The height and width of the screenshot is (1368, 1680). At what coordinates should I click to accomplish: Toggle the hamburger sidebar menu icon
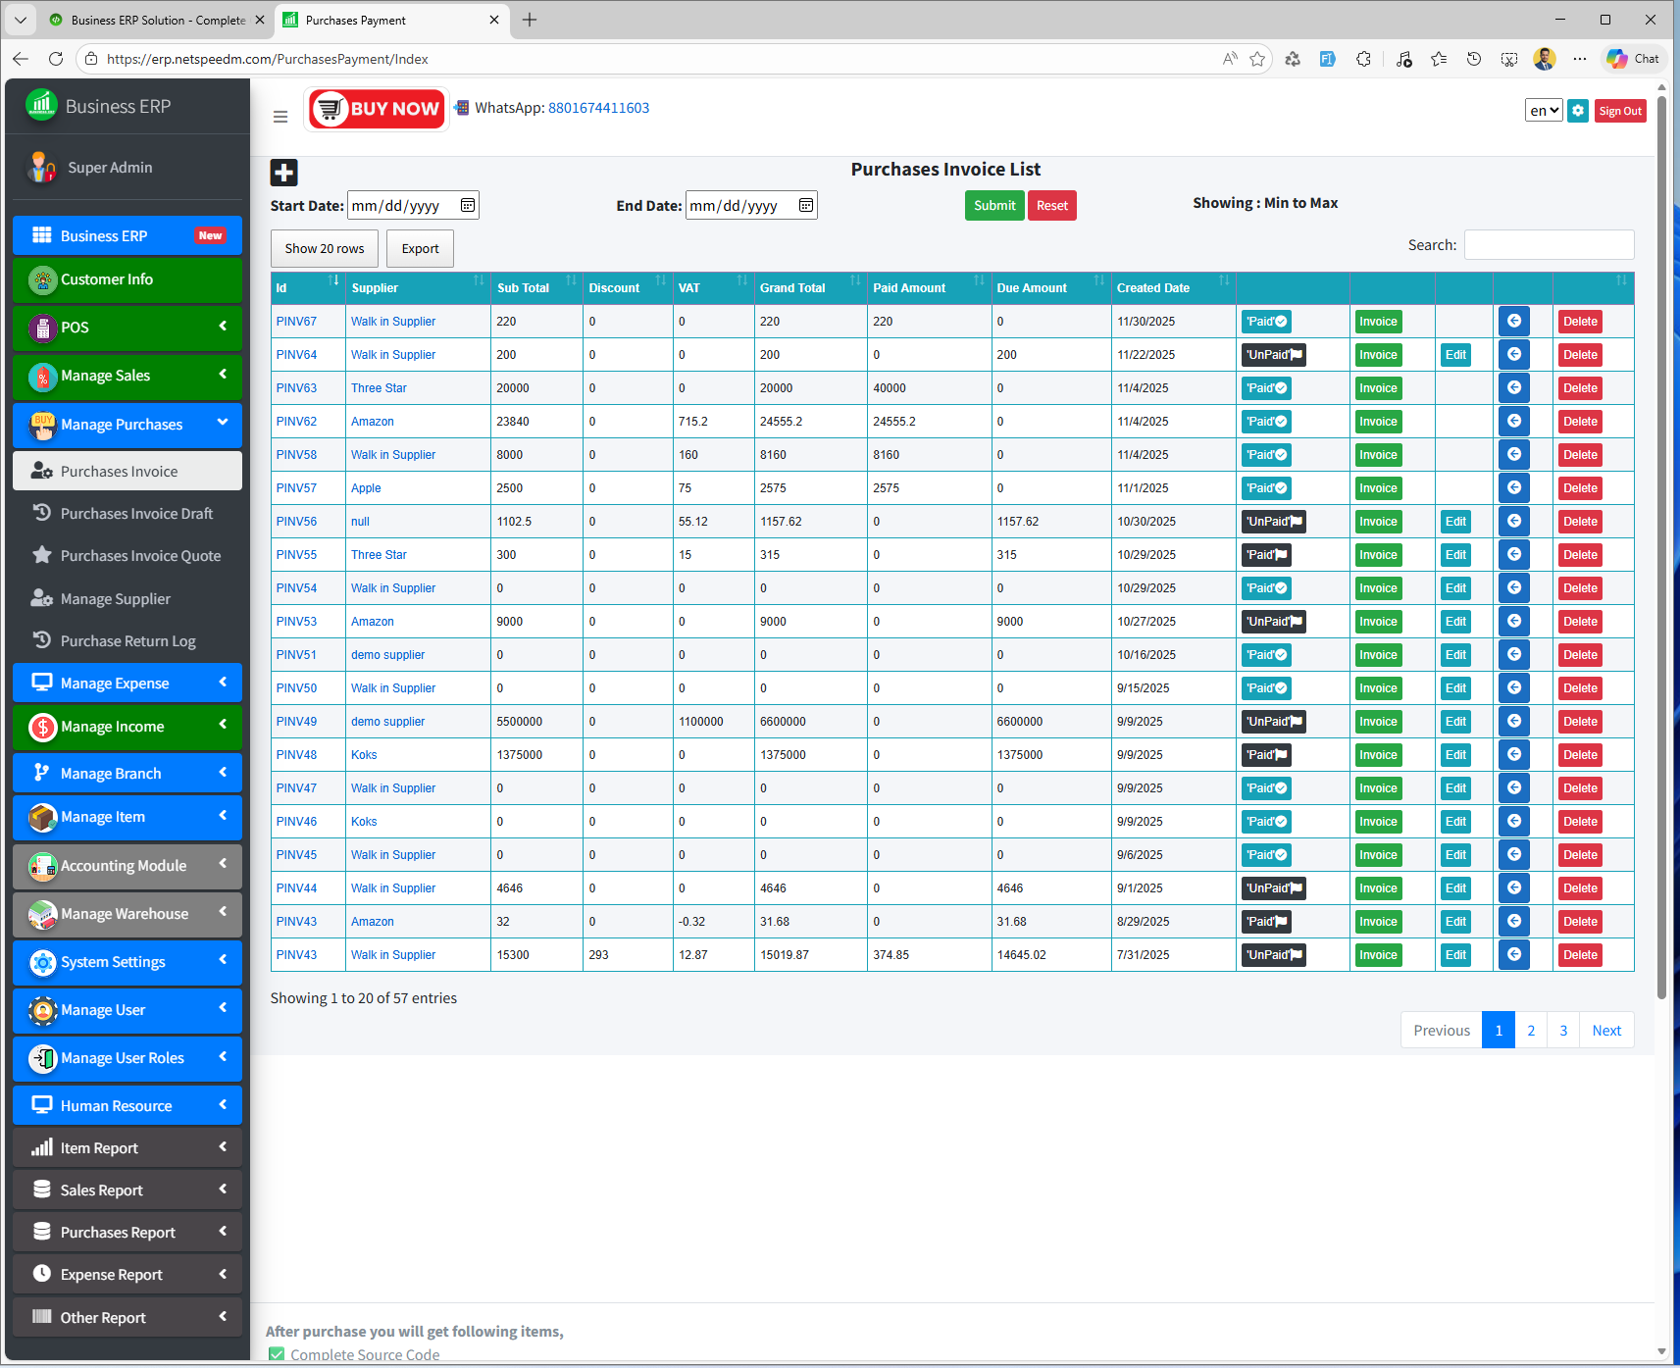[280, 117]
